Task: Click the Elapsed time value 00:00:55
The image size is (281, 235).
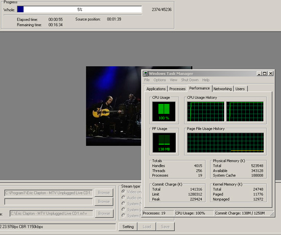Action: [56, 19]
